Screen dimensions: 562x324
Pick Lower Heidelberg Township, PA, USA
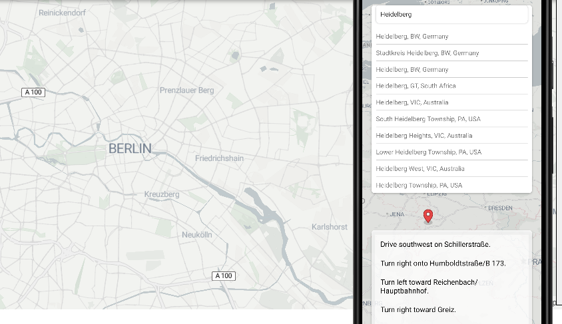click(451, 152)
